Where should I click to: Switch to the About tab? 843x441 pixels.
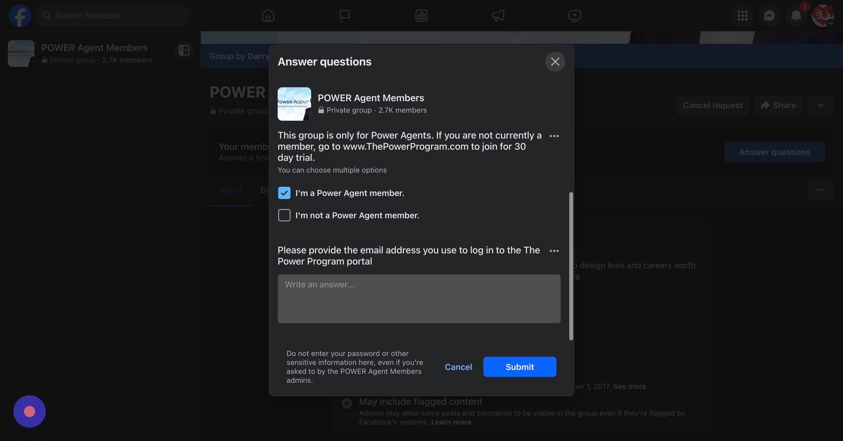coord(230,190)
